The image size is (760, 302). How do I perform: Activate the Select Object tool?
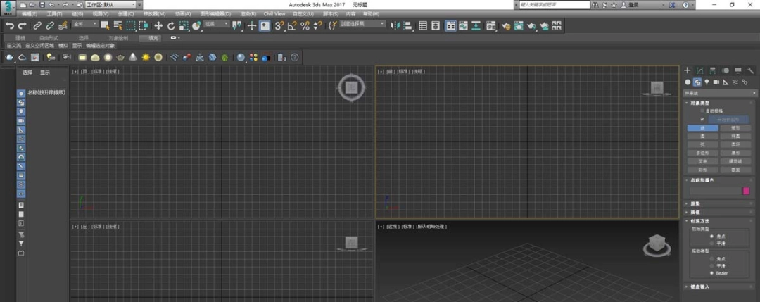click(x=105, y=25)
